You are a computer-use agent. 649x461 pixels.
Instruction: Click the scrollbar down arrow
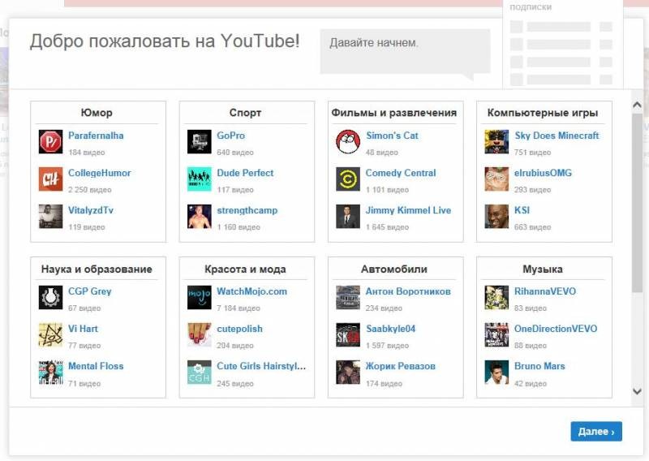pos(637,392)
